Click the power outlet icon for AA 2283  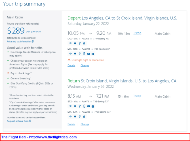(x=75, y=117)
